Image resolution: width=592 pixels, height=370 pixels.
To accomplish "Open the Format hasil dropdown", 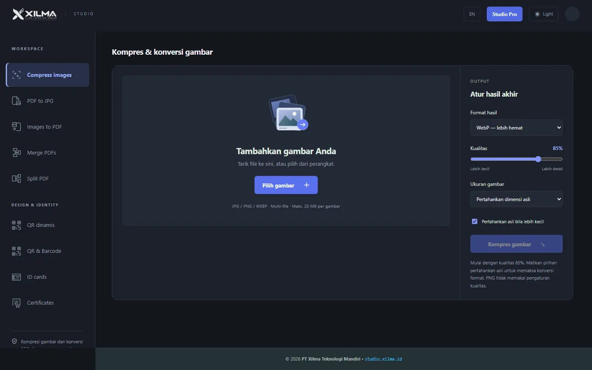I will tap(517, 127).
